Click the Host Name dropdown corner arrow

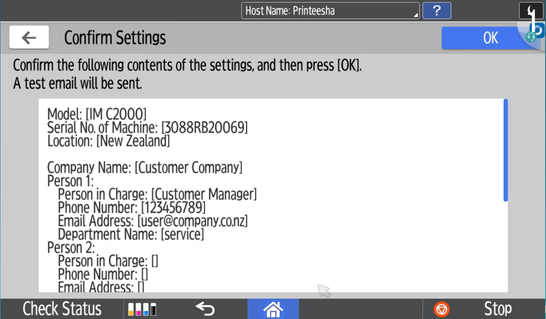click(x=415, y=15)
